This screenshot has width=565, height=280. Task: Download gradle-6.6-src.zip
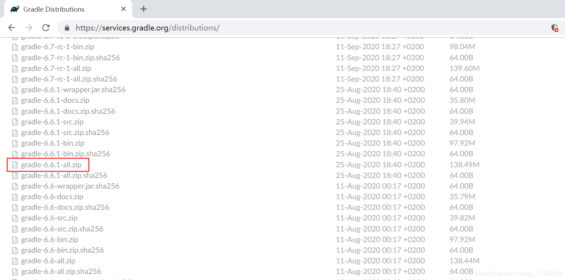coord(49,218)
